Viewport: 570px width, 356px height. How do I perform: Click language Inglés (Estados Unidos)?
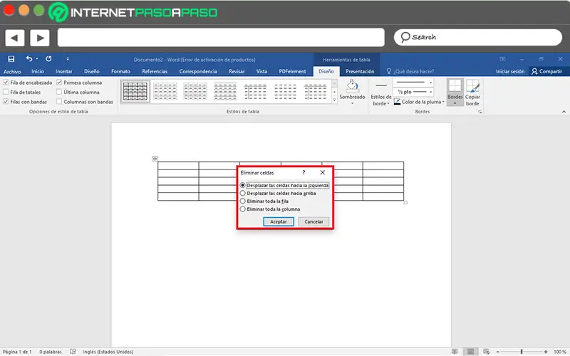click(x=108, y=352)
